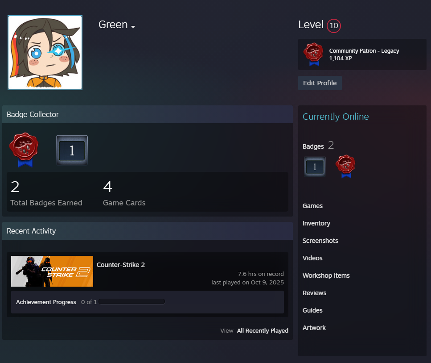This screenshot has width=431, height=363.
Task: Open red seal badge in Badge Collector
Action: click(24, 150)
